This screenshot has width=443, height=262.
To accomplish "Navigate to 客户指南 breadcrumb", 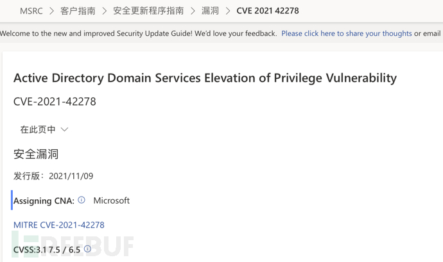I will point(78,11).
